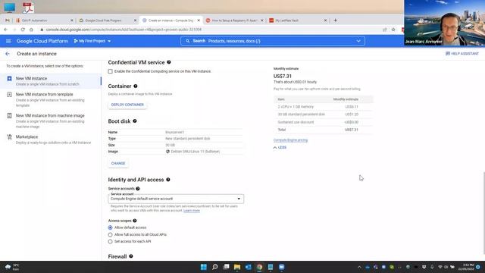
Task: Switch to the first Gmail pinned tab
Action: pos(7,20)
